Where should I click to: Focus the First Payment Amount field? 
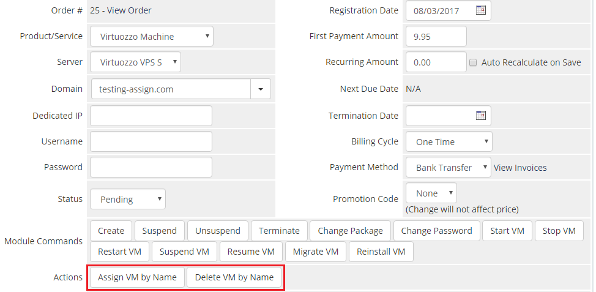436,36
